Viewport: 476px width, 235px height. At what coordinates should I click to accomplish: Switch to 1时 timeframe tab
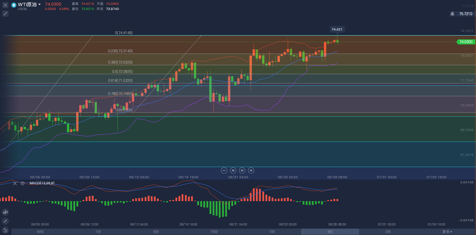[272, 232]
